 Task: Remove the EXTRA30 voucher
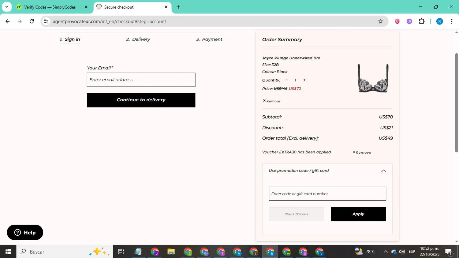(362, 152)
